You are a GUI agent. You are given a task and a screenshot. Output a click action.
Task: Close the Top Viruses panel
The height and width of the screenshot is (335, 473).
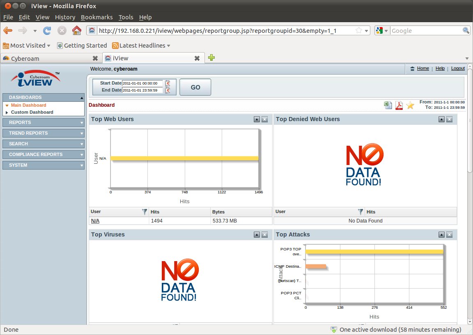[265, 235]
